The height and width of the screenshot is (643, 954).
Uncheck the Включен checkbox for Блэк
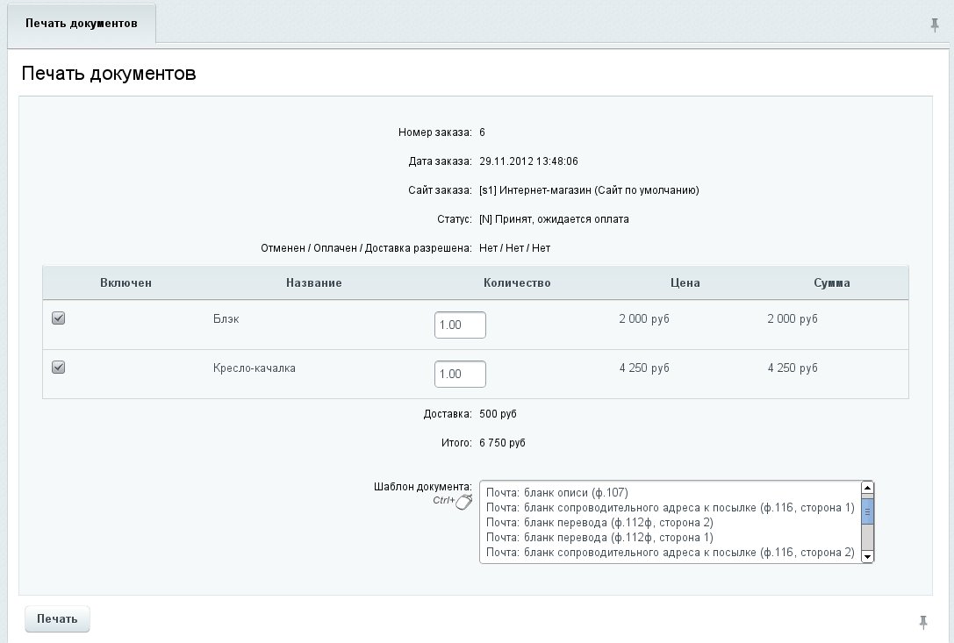(x=59, y=318)
